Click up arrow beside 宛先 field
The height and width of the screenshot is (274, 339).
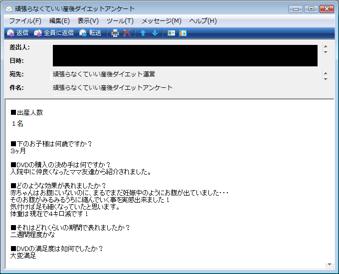coord(326,73)
